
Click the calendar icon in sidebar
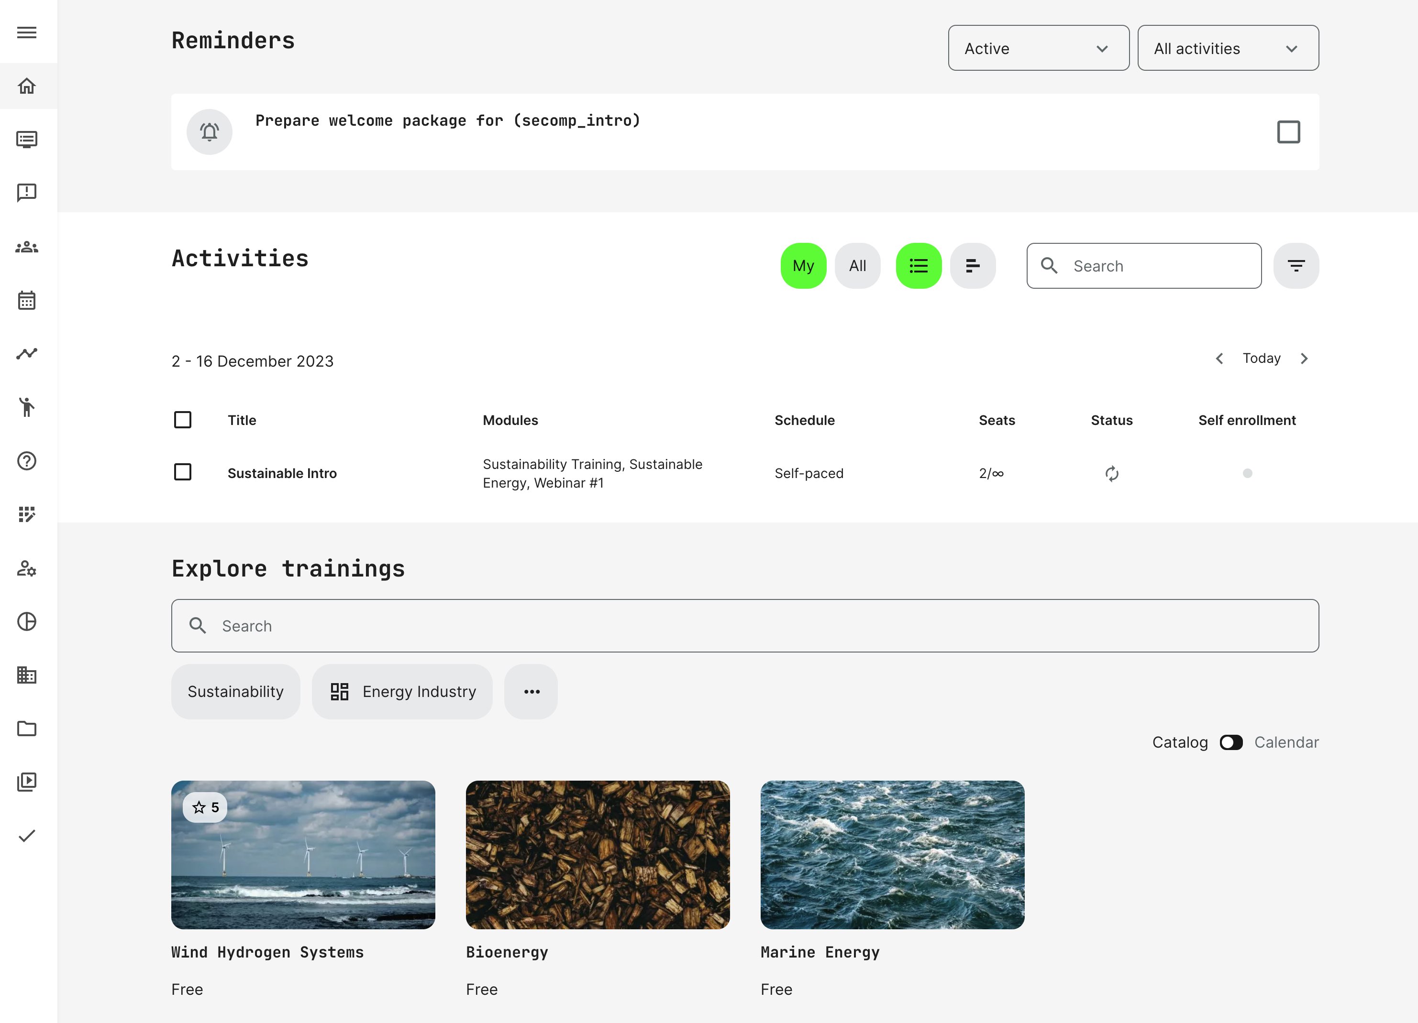26,301
